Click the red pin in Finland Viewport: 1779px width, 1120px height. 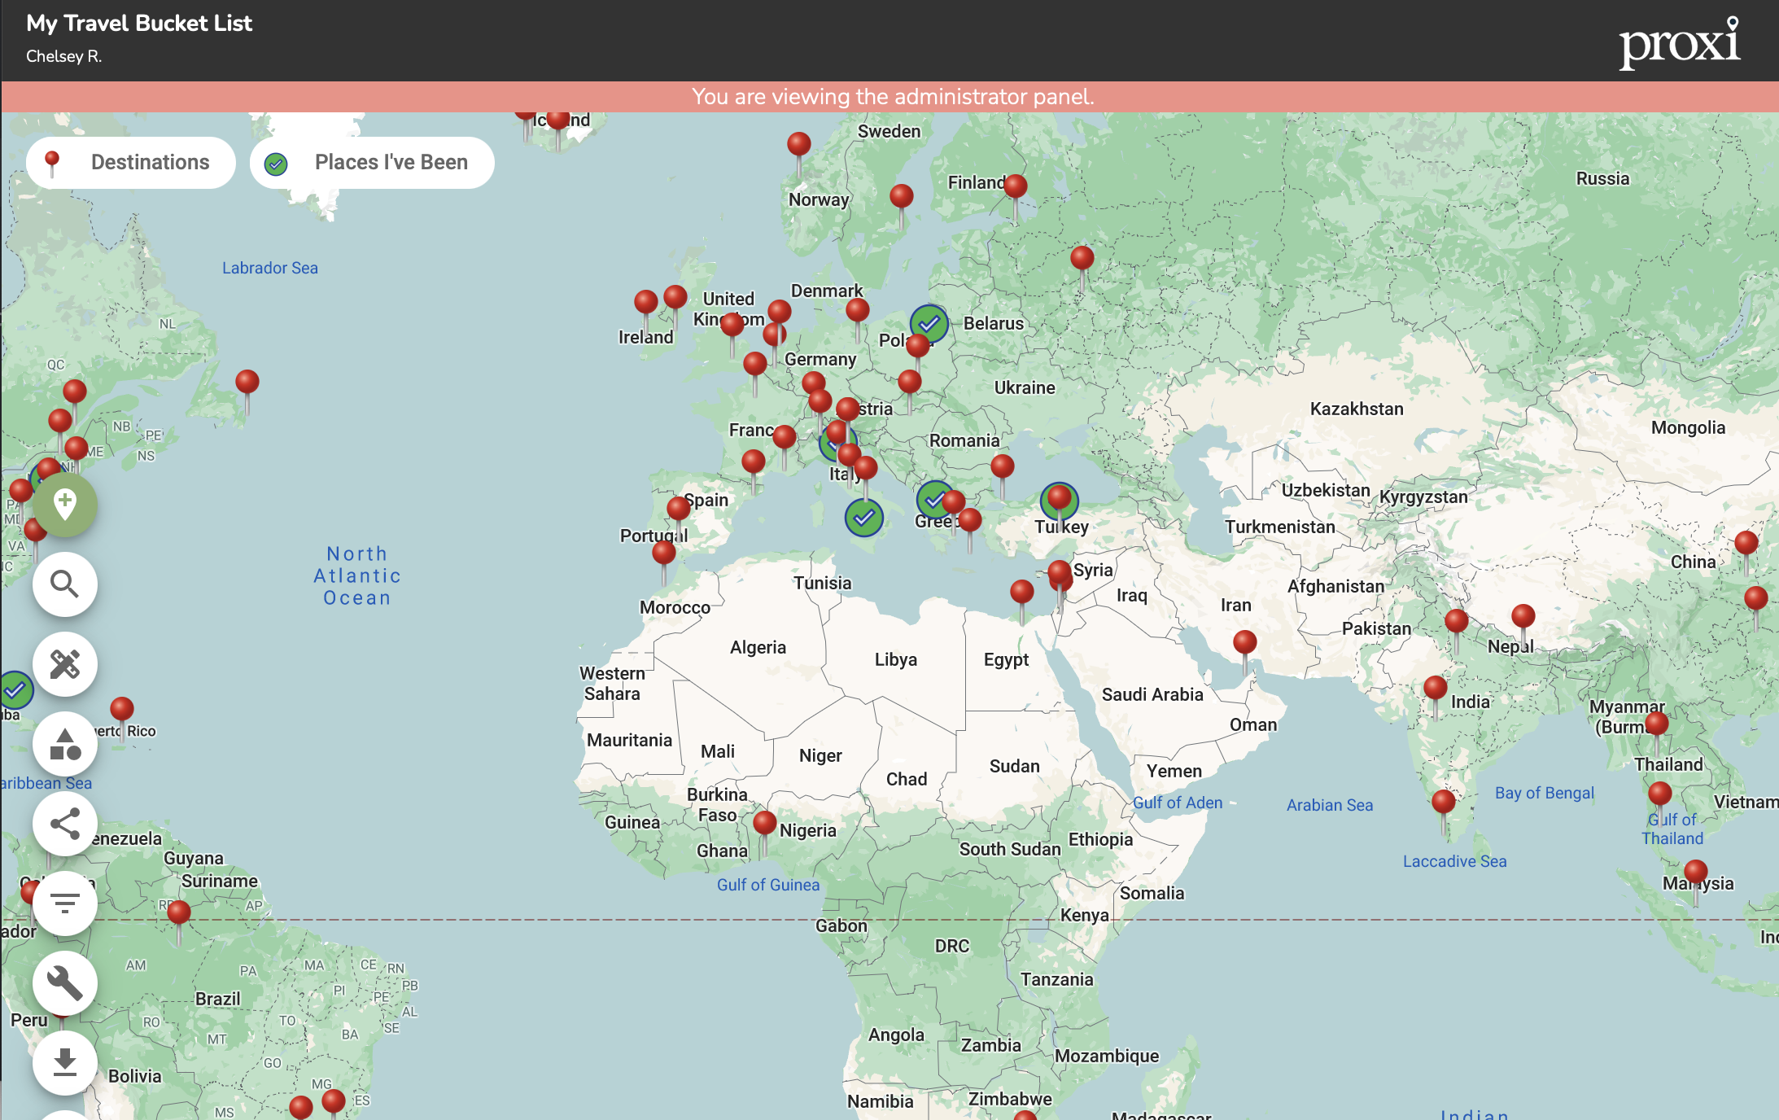(x=1015, y=186)
